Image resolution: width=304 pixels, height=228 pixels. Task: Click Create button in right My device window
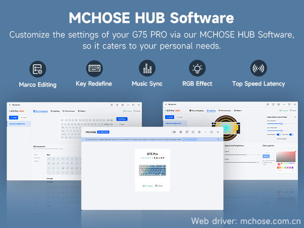pos(170,117)
